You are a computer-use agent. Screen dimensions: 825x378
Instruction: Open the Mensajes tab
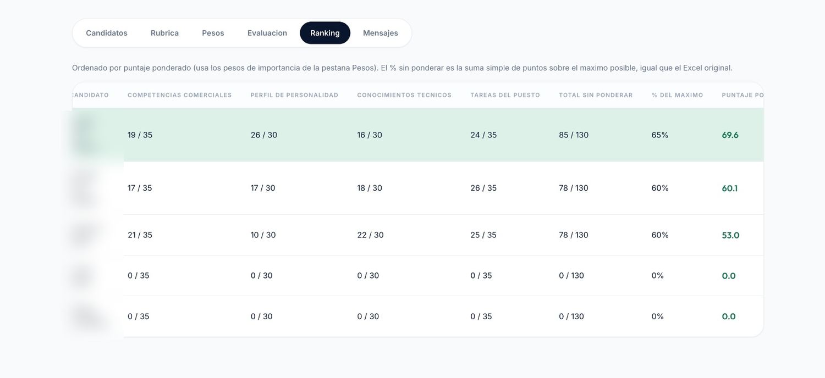(381, 33)
